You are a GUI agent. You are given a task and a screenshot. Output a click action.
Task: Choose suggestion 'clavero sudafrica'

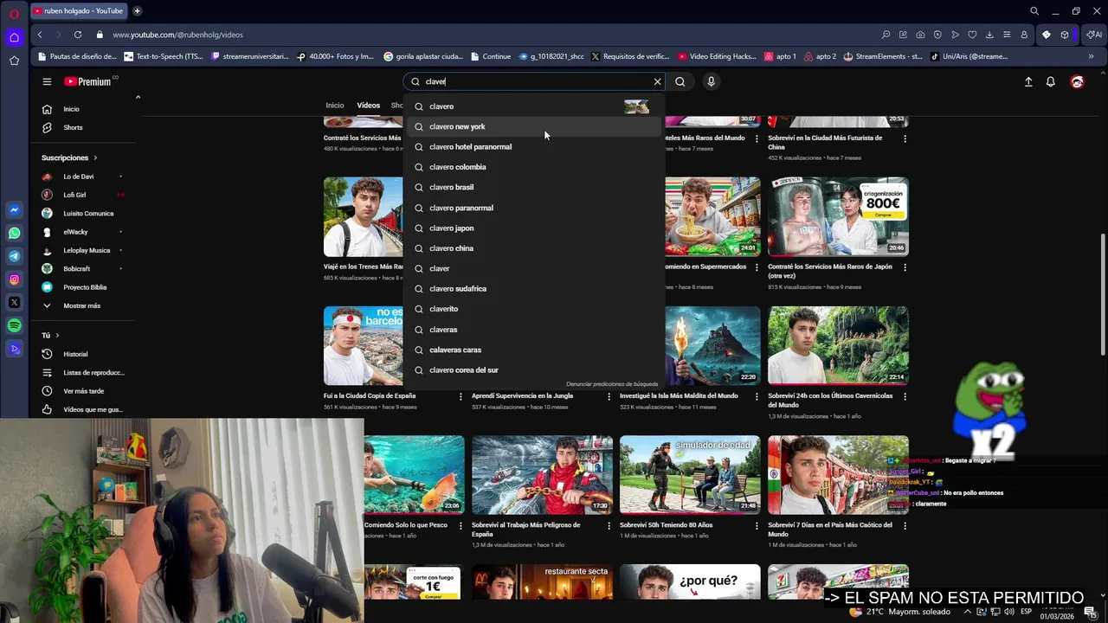533,288
